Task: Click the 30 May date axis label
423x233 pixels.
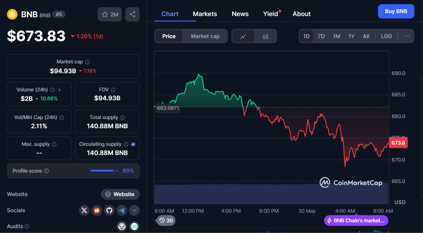Action: (x=307, y=211)
